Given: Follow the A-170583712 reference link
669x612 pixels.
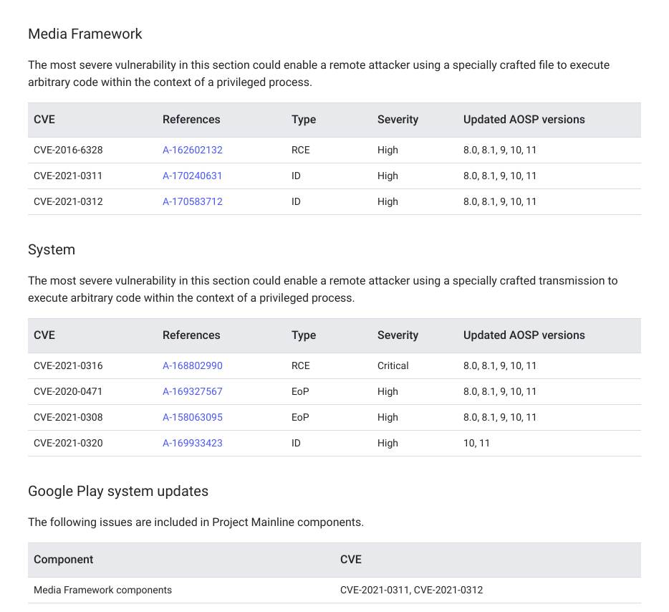Looking at the screenshot, I should [192, 202].
